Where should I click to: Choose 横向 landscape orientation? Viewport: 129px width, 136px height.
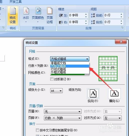114,93
